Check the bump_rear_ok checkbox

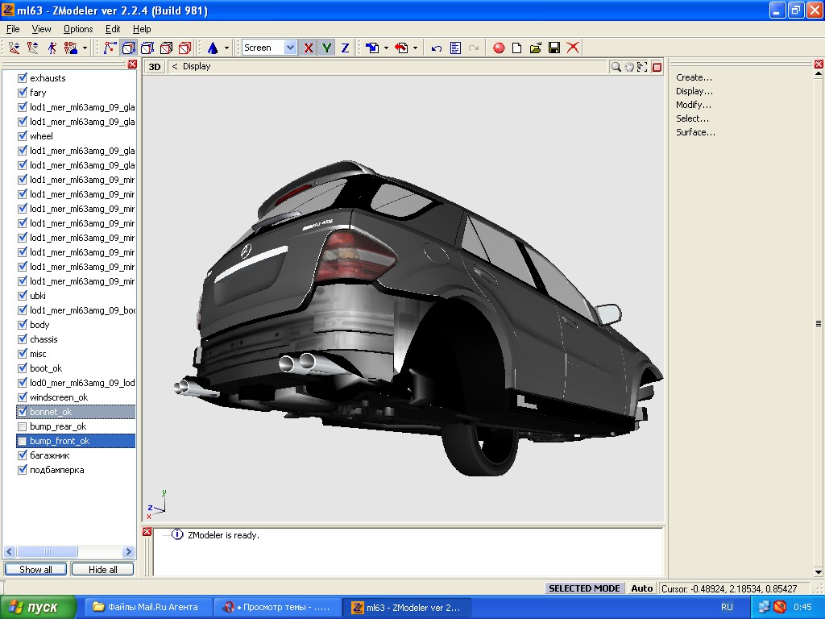(x=22, y=426)
